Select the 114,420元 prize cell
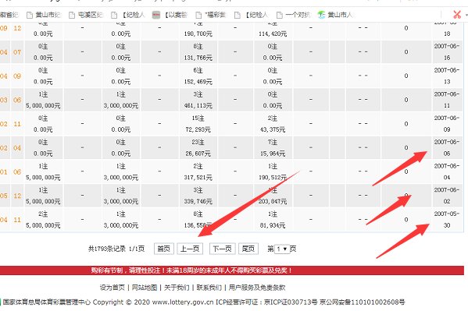Screen dimensions: 468x311 click(x=273, y=34)
